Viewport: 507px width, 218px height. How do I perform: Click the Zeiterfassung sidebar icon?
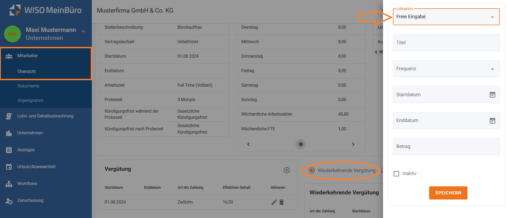click(x=9, y=201)
